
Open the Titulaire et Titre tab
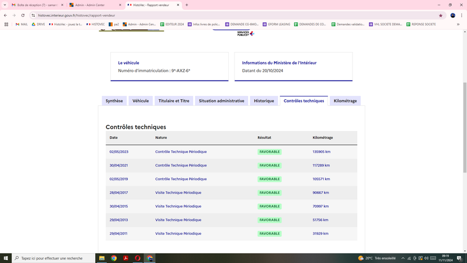(173, 101)
